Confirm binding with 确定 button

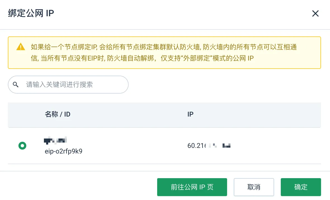(301, 187)
